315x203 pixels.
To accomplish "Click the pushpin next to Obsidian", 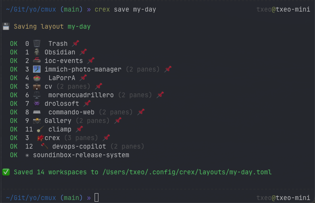I will (x=83, y=52).
